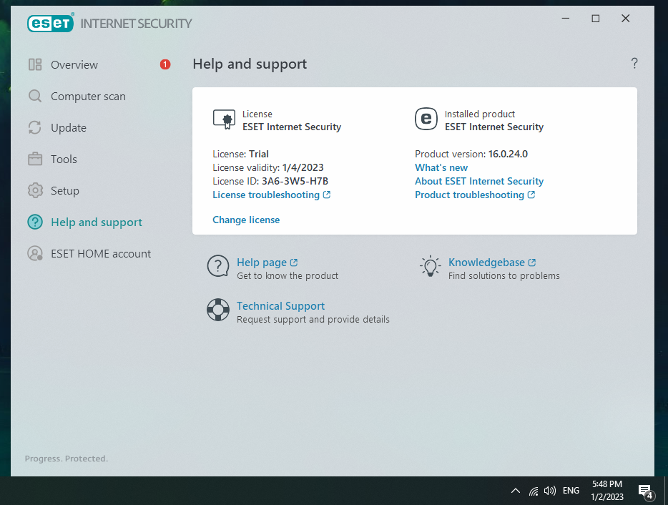Close the ESET Internet Security window

point(625,19)
